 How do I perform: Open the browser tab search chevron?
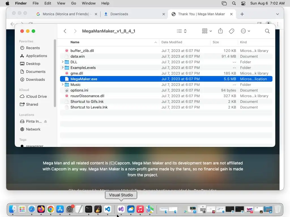coord(277,14)
